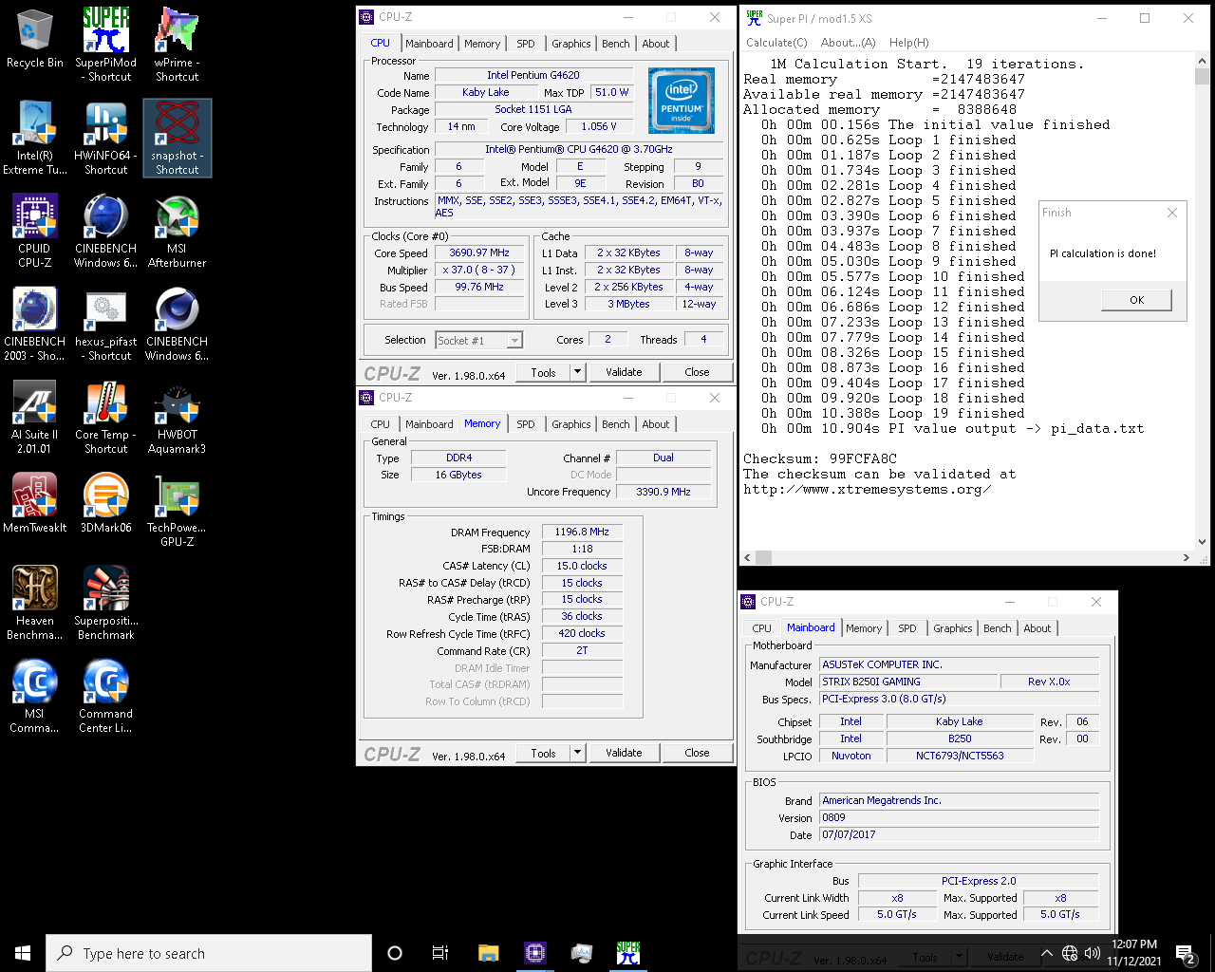Open Command Center Lite icon
1215x972 pixels.
(x=105, y=696)
